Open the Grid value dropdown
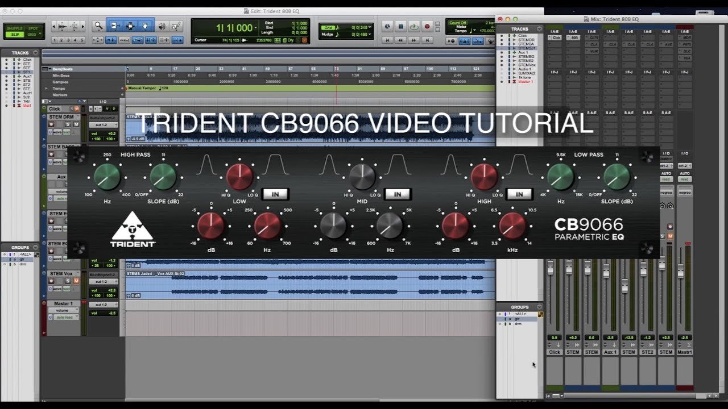 tap(371, 27)
